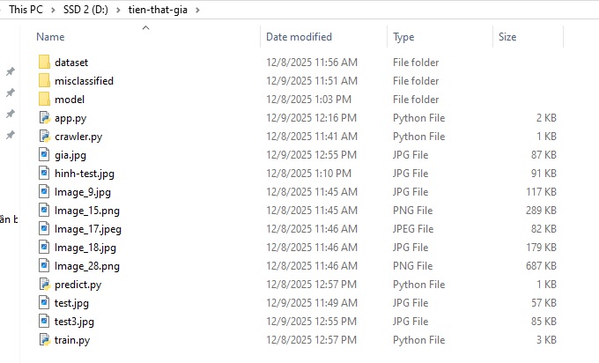Navigate to This PC in address bar
The height and width of the screenshot is (363, 599).
[26, 10]
